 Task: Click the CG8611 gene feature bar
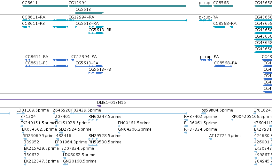(x=45, y=6)
